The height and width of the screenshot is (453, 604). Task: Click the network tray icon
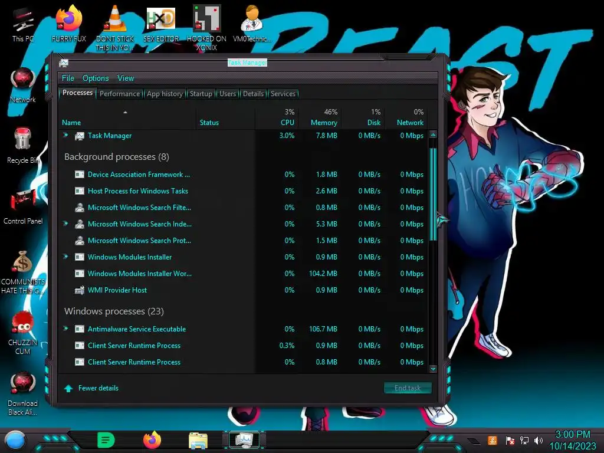[524, 440]
